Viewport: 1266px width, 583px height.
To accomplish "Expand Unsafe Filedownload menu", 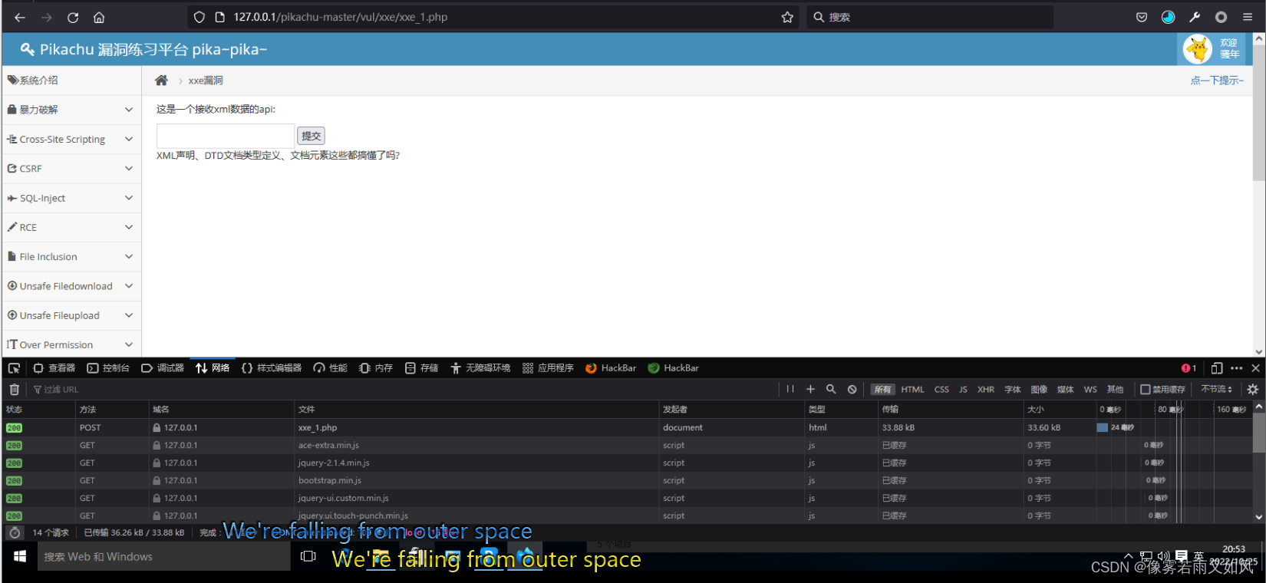I will tap(71, 286).
